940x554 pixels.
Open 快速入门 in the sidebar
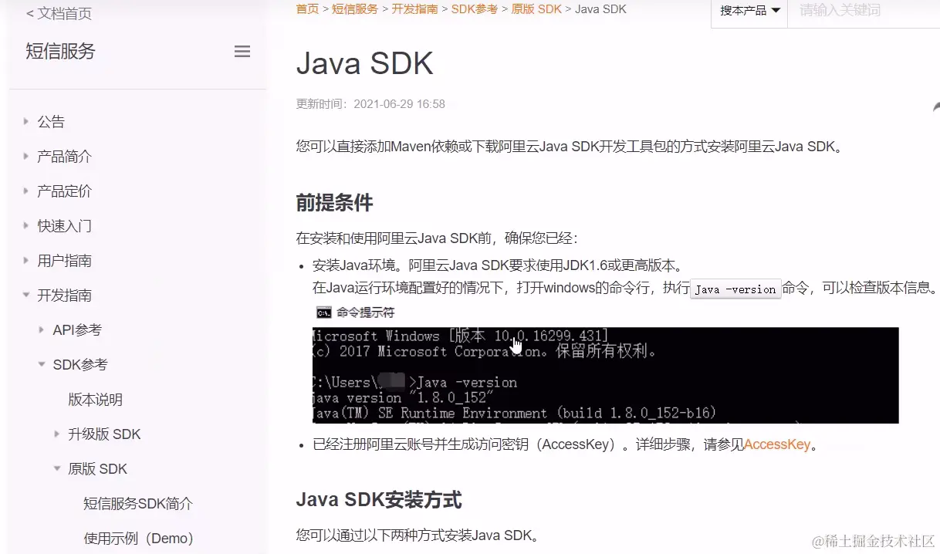pos(65,225)
